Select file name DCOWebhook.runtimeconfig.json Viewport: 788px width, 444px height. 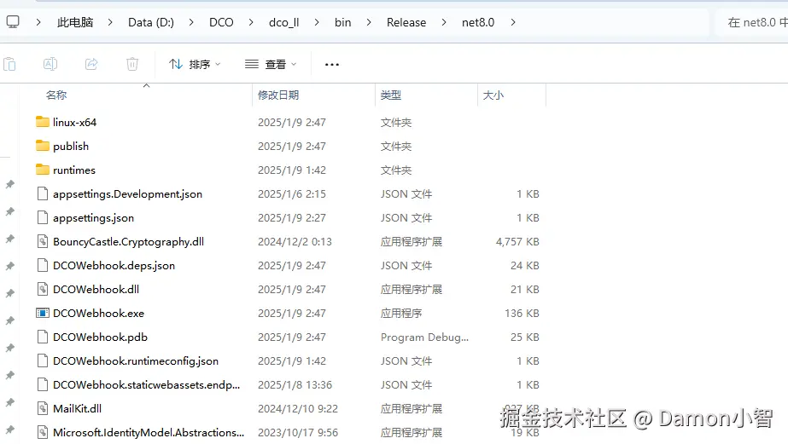(x=136, y=360)
